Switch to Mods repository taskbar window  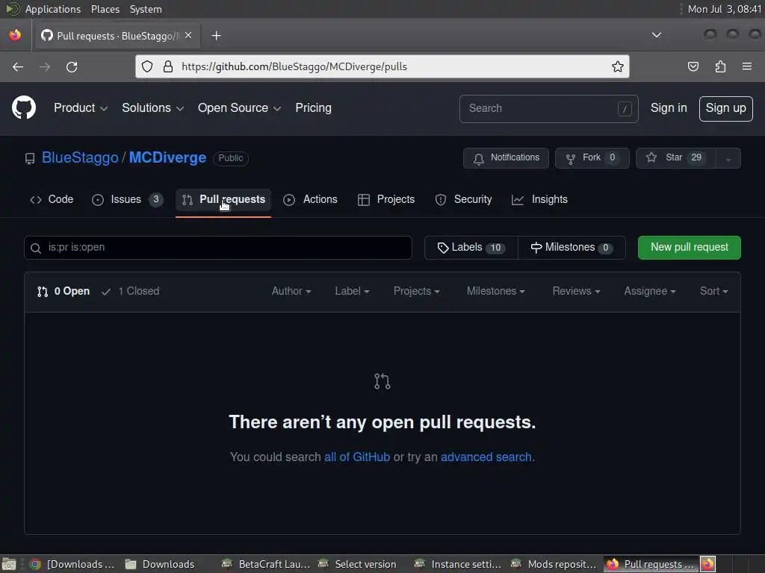(x=555, y=564)
